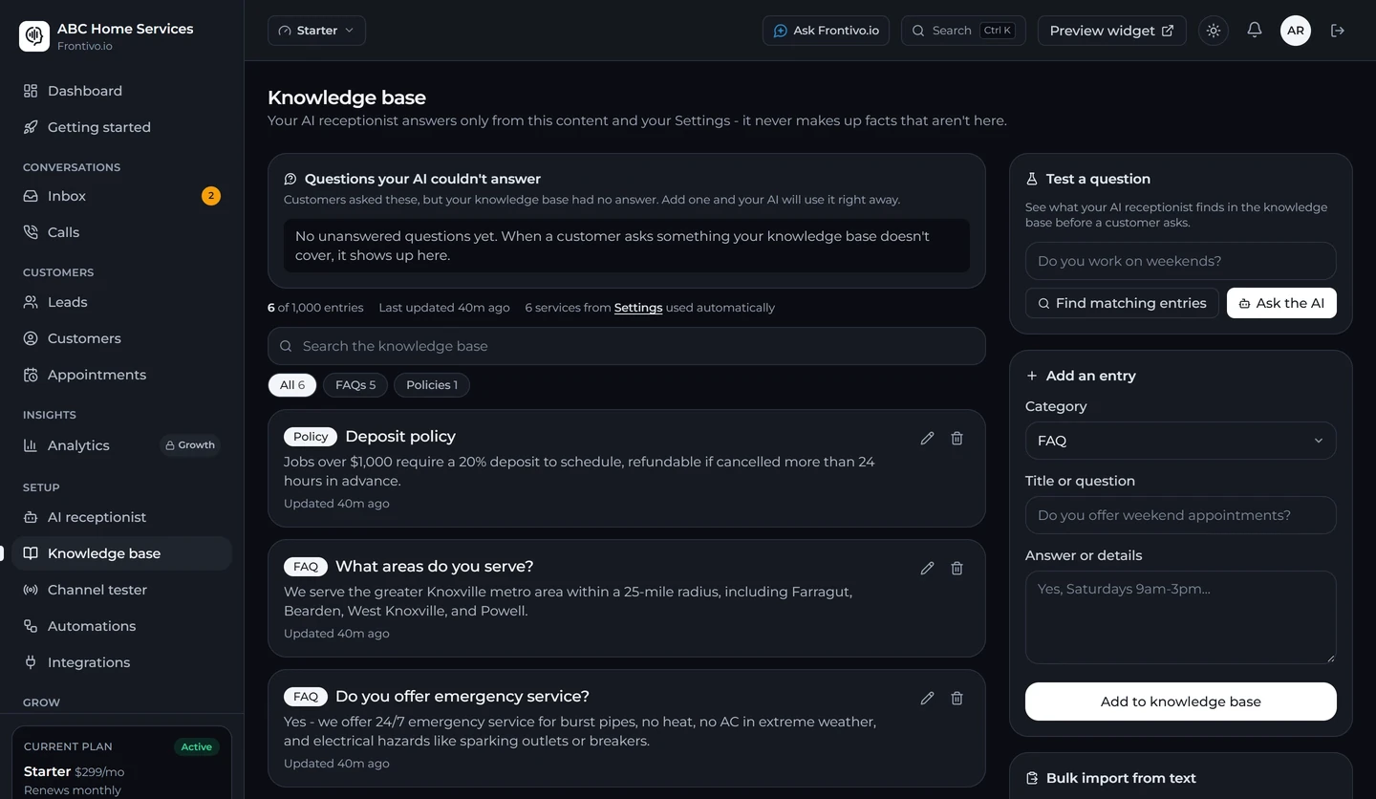1376x799 pixels.
Task: Edit the 'What areas do you serve?' entry
Action: (927, 568)
